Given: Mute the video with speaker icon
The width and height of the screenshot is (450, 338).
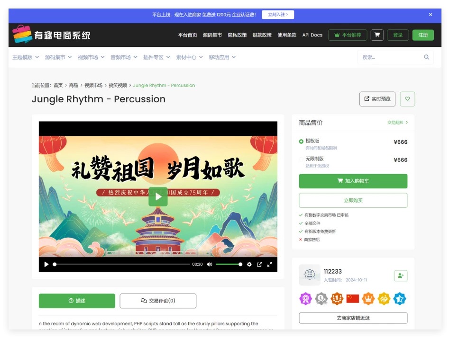Looking at the screenshot, I should tap(209, 264).
